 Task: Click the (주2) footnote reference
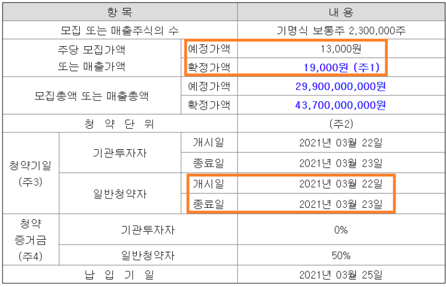click(341, 123)
